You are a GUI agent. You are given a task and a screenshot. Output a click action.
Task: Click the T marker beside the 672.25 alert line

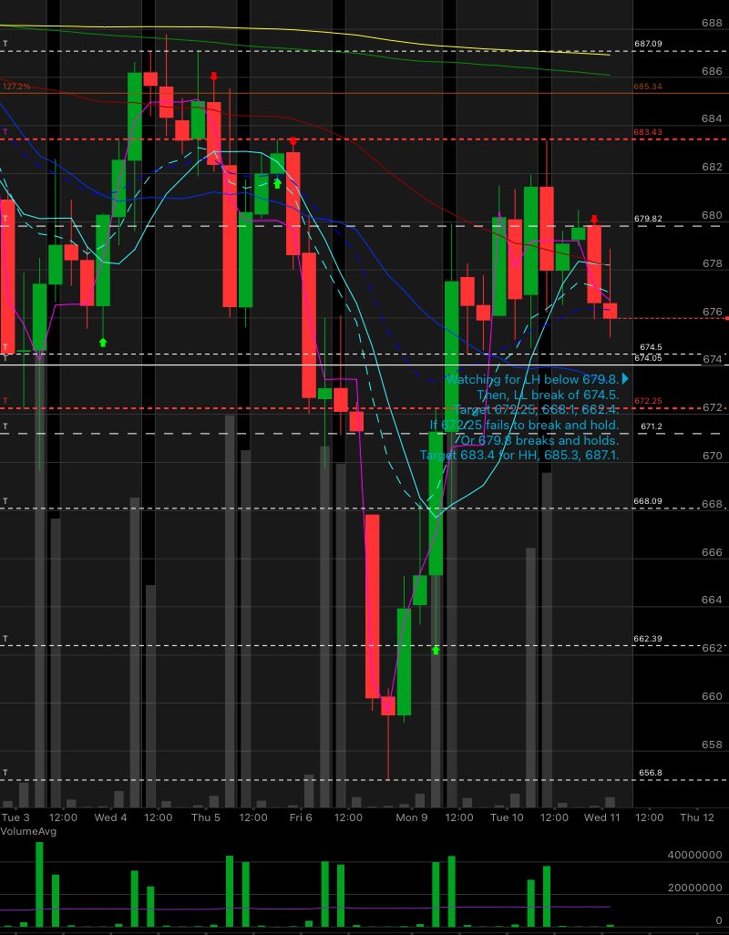tap(5, 400)
